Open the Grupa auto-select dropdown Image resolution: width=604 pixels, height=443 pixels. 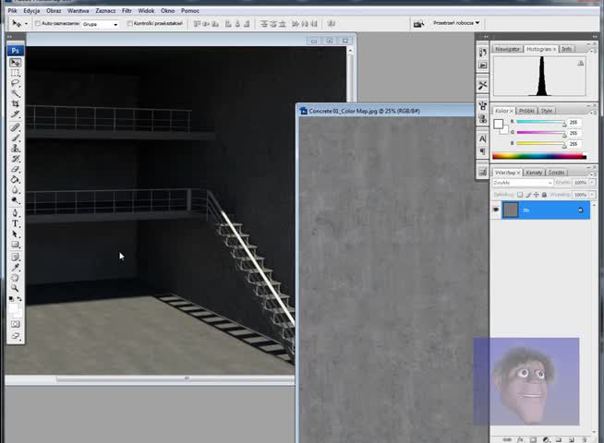pyautogui.click(x=100, y=24)
